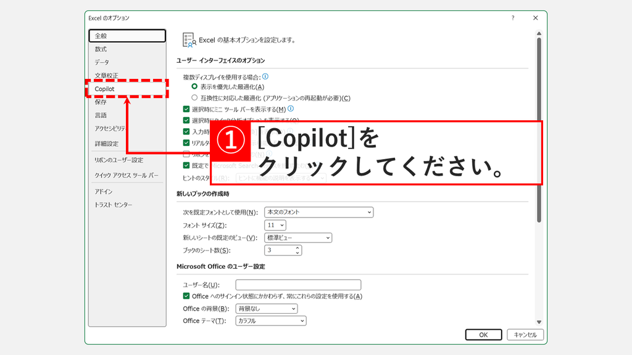Image resolution: width=632 pixels, height=355 pixels.
Task: Click the help question mark button
Action: pyautogui.click(x=513, y=18)
